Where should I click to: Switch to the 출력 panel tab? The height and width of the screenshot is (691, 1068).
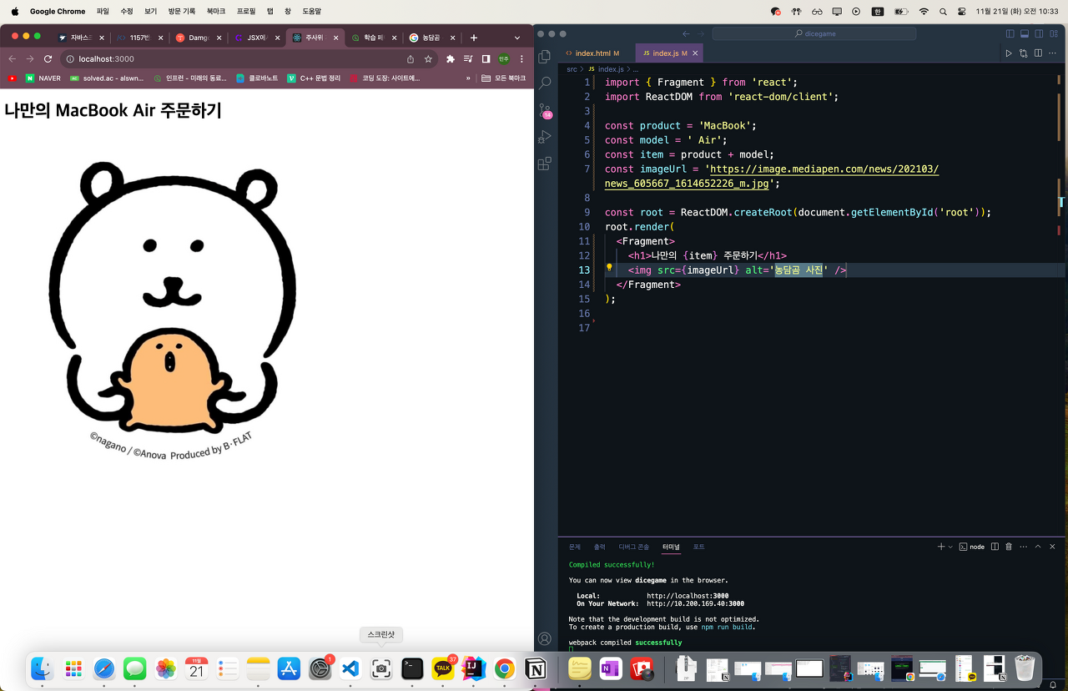599,547
